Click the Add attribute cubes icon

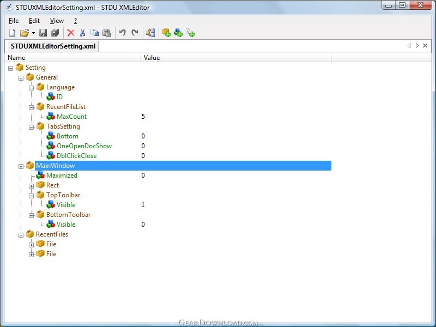(178, 33)
